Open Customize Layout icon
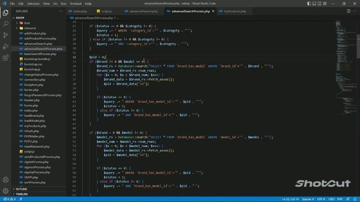Image resolution: width=360 pixels, height=202 pixels. click(x=325, y=3)
